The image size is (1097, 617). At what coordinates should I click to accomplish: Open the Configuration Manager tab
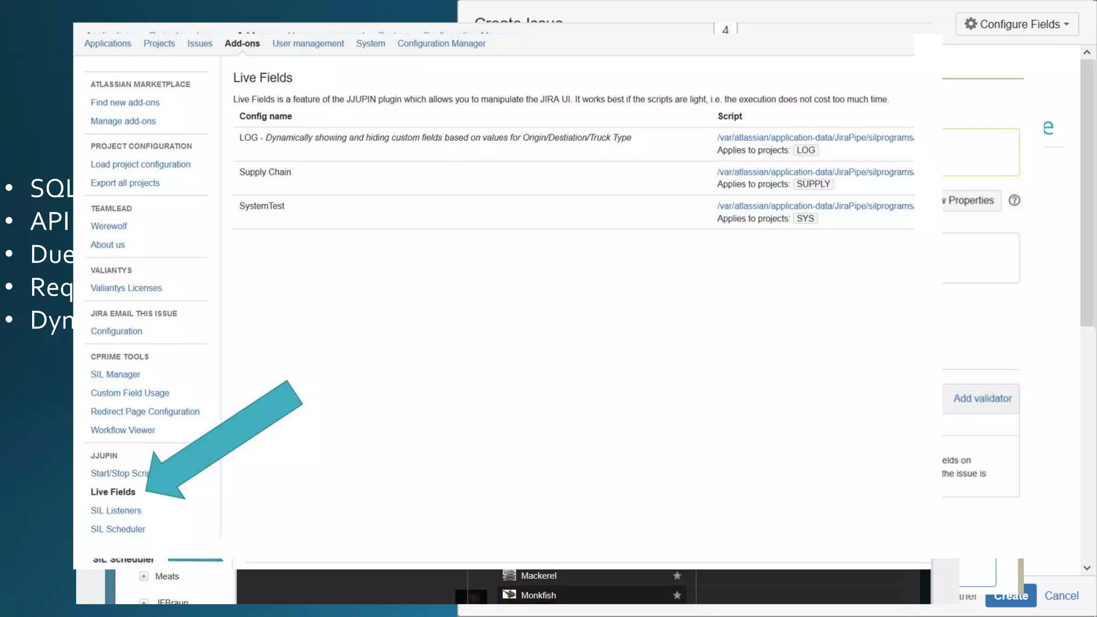[441, 43]
